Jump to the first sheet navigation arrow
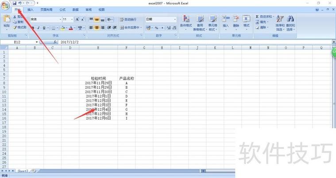Image resolution: width=336 pixels, height=178 pixels. click(x=2, y=171)
